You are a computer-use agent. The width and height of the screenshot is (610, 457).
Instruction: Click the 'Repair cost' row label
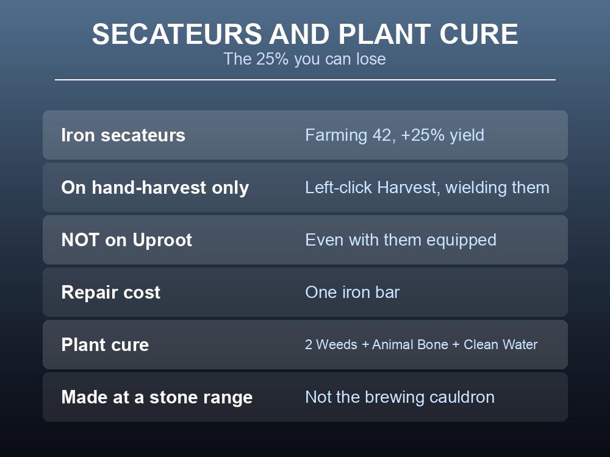pos(110,292)
